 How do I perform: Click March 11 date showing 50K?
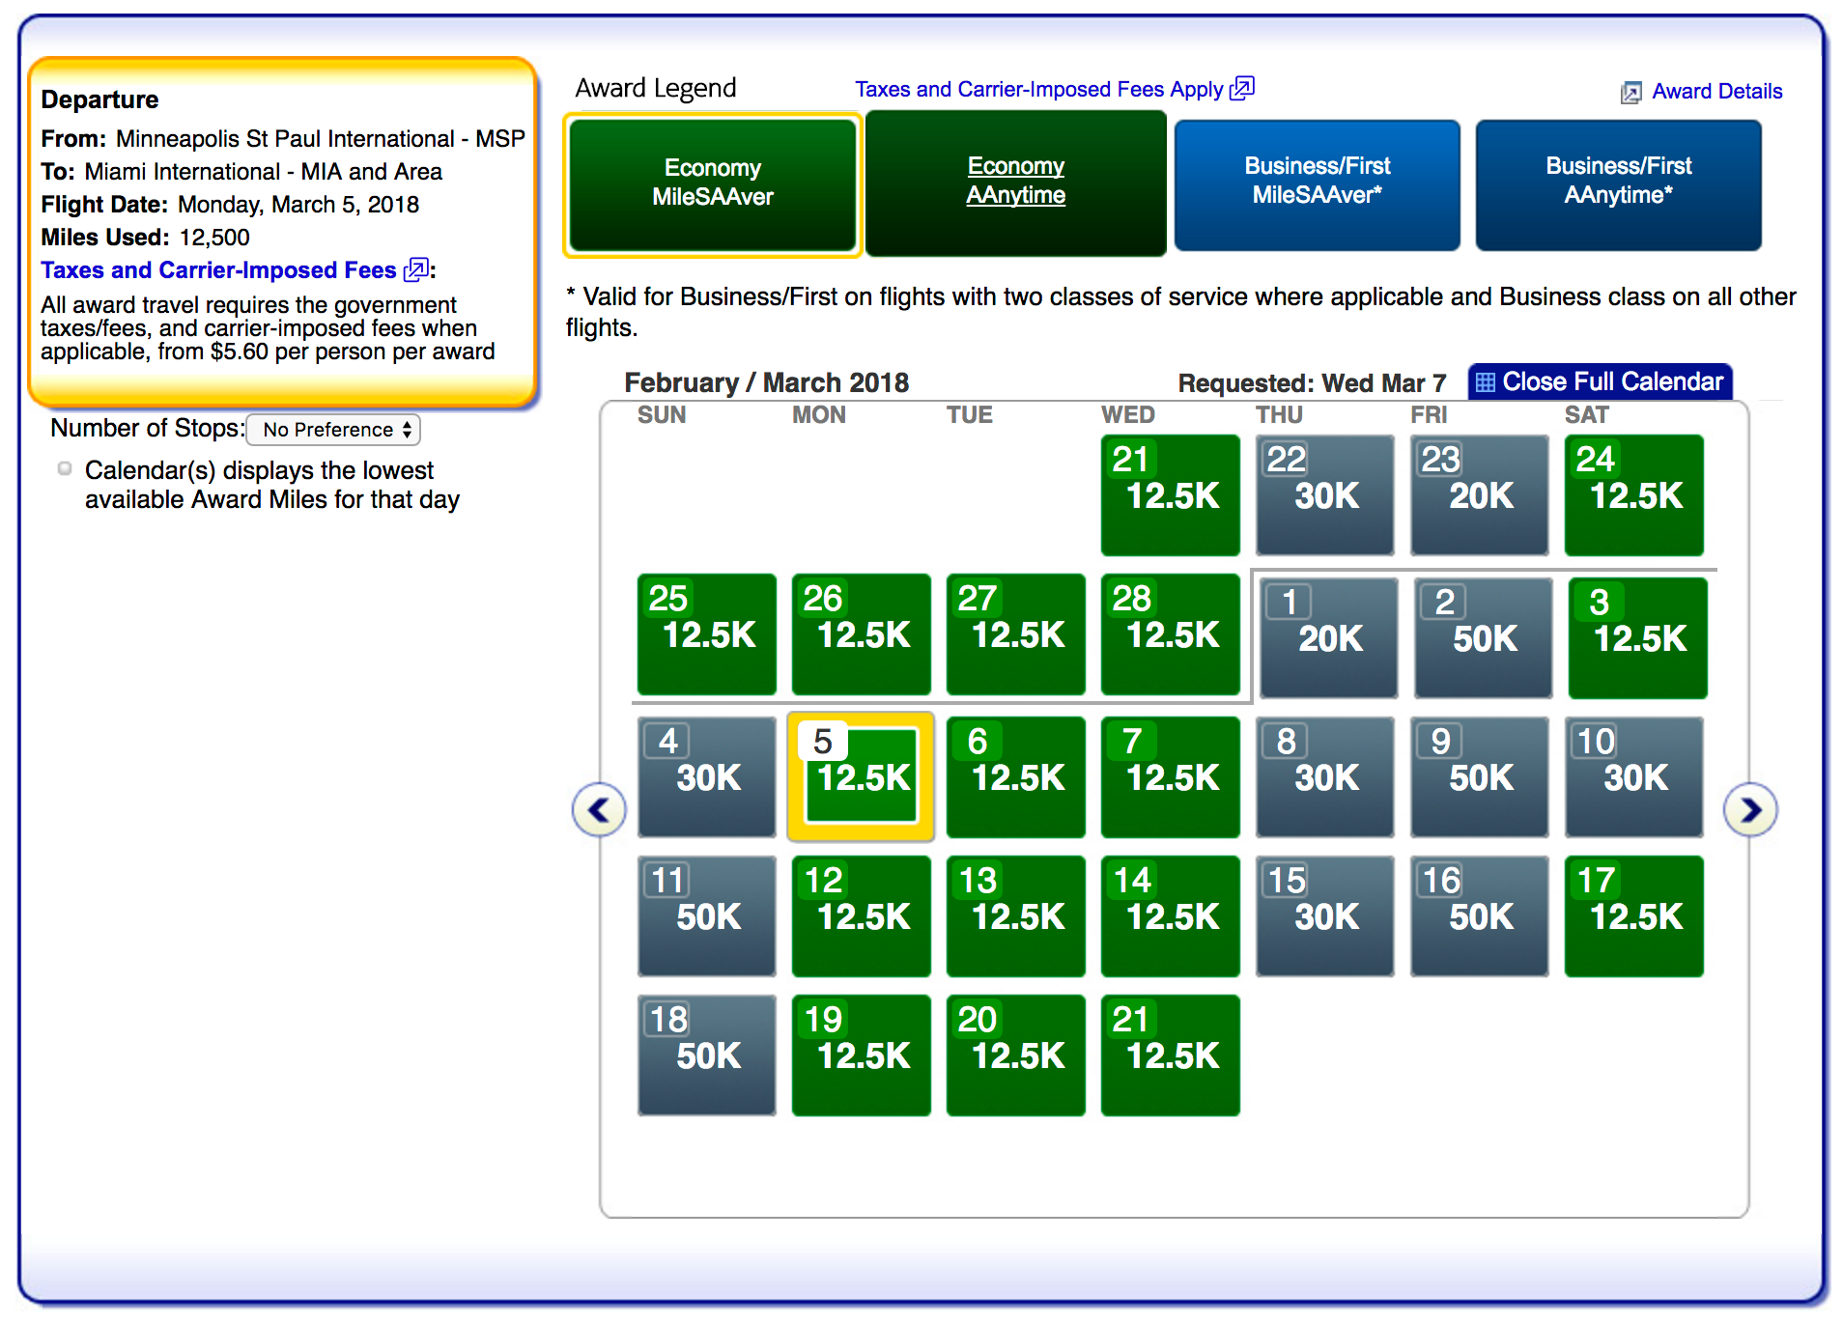pos(706,915)
